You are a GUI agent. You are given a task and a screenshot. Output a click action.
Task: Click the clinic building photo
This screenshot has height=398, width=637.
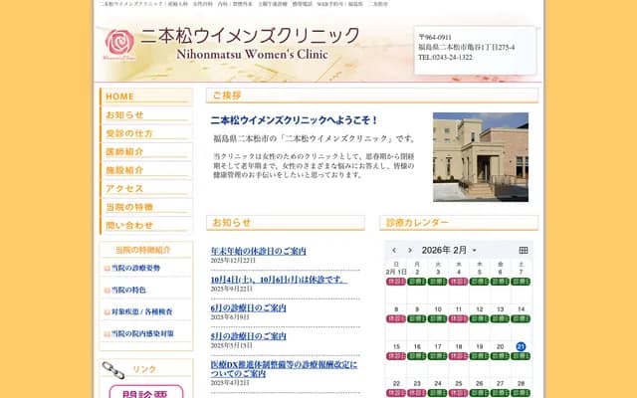pyautogui.click(x=480, y=157)
